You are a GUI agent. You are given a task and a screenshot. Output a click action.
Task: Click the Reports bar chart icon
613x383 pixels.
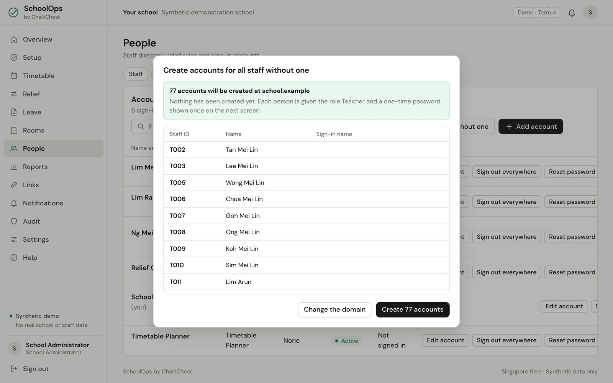click(14, 167)
